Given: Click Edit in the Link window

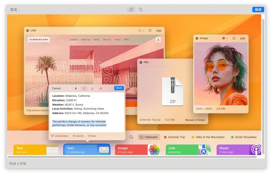Looking at the screenshot, I should [x=159, y=31].
